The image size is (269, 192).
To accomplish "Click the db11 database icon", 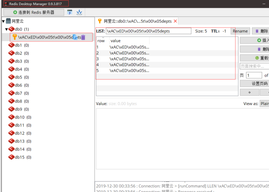I will [12, 125].
